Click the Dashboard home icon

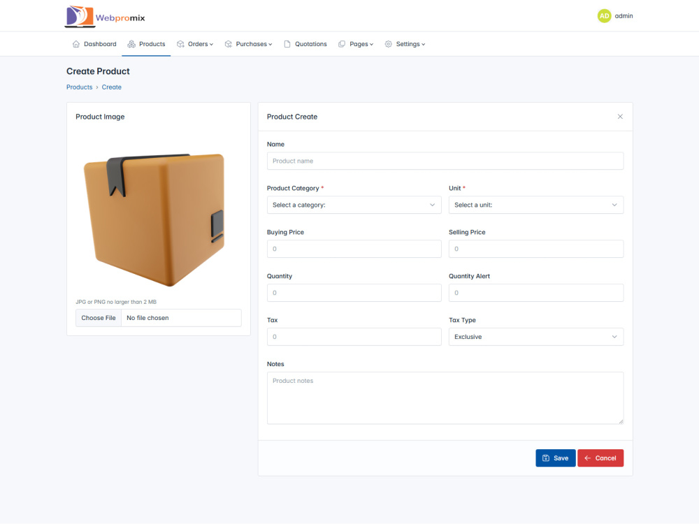pos(76,44)
